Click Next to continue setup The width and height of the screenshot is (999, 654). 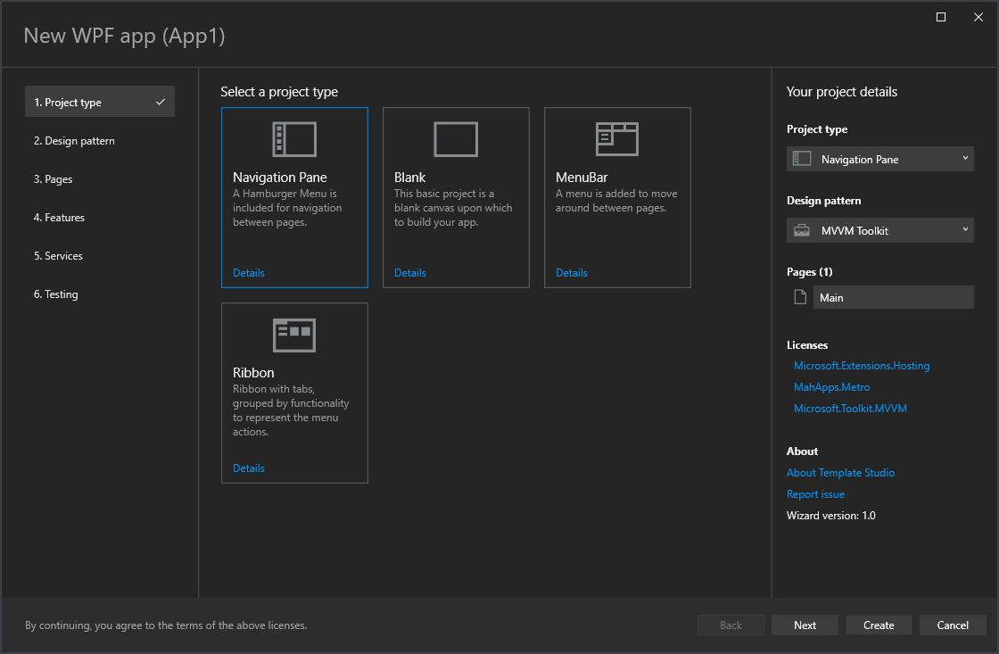coord(805,625)
